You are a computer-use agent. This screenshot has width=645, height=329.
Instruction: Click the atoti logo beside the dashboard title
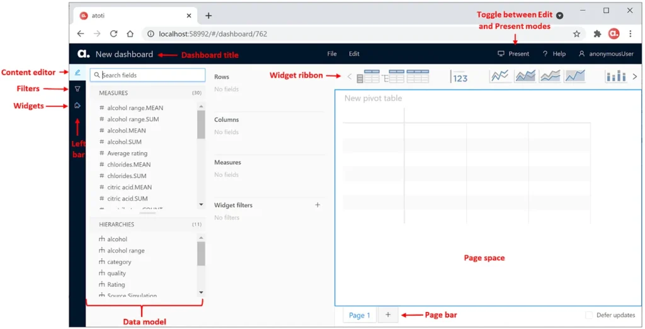(84, 54)
